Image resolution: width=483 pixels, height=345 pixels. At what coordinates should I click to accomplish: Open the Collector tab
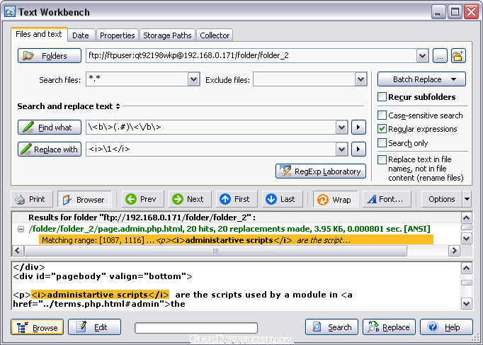tap(215, 35)
